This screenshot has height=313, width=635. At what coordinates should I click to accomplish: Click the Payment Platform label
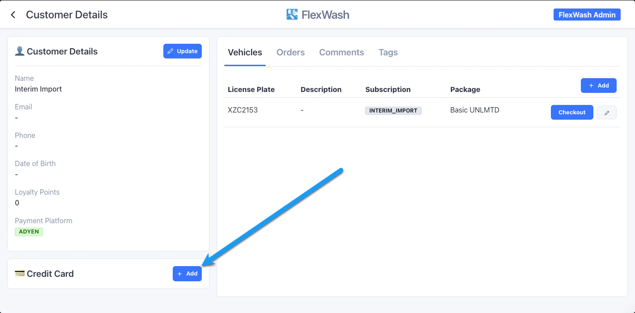(43, 221)
